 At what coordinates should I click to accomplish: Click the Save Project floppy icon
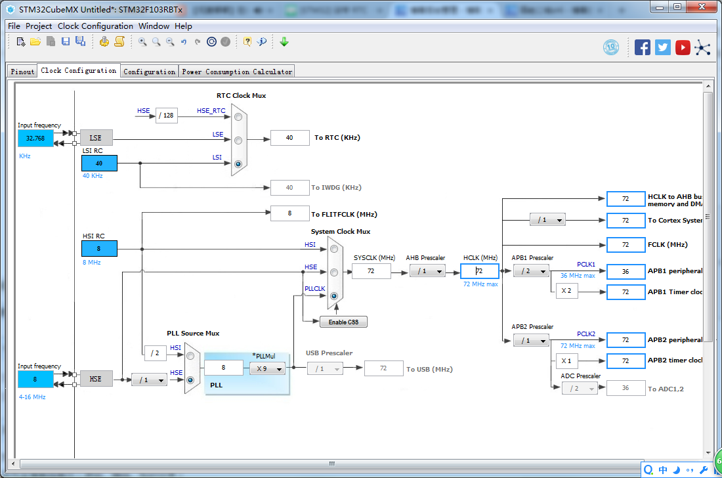(x=66, y=42)
